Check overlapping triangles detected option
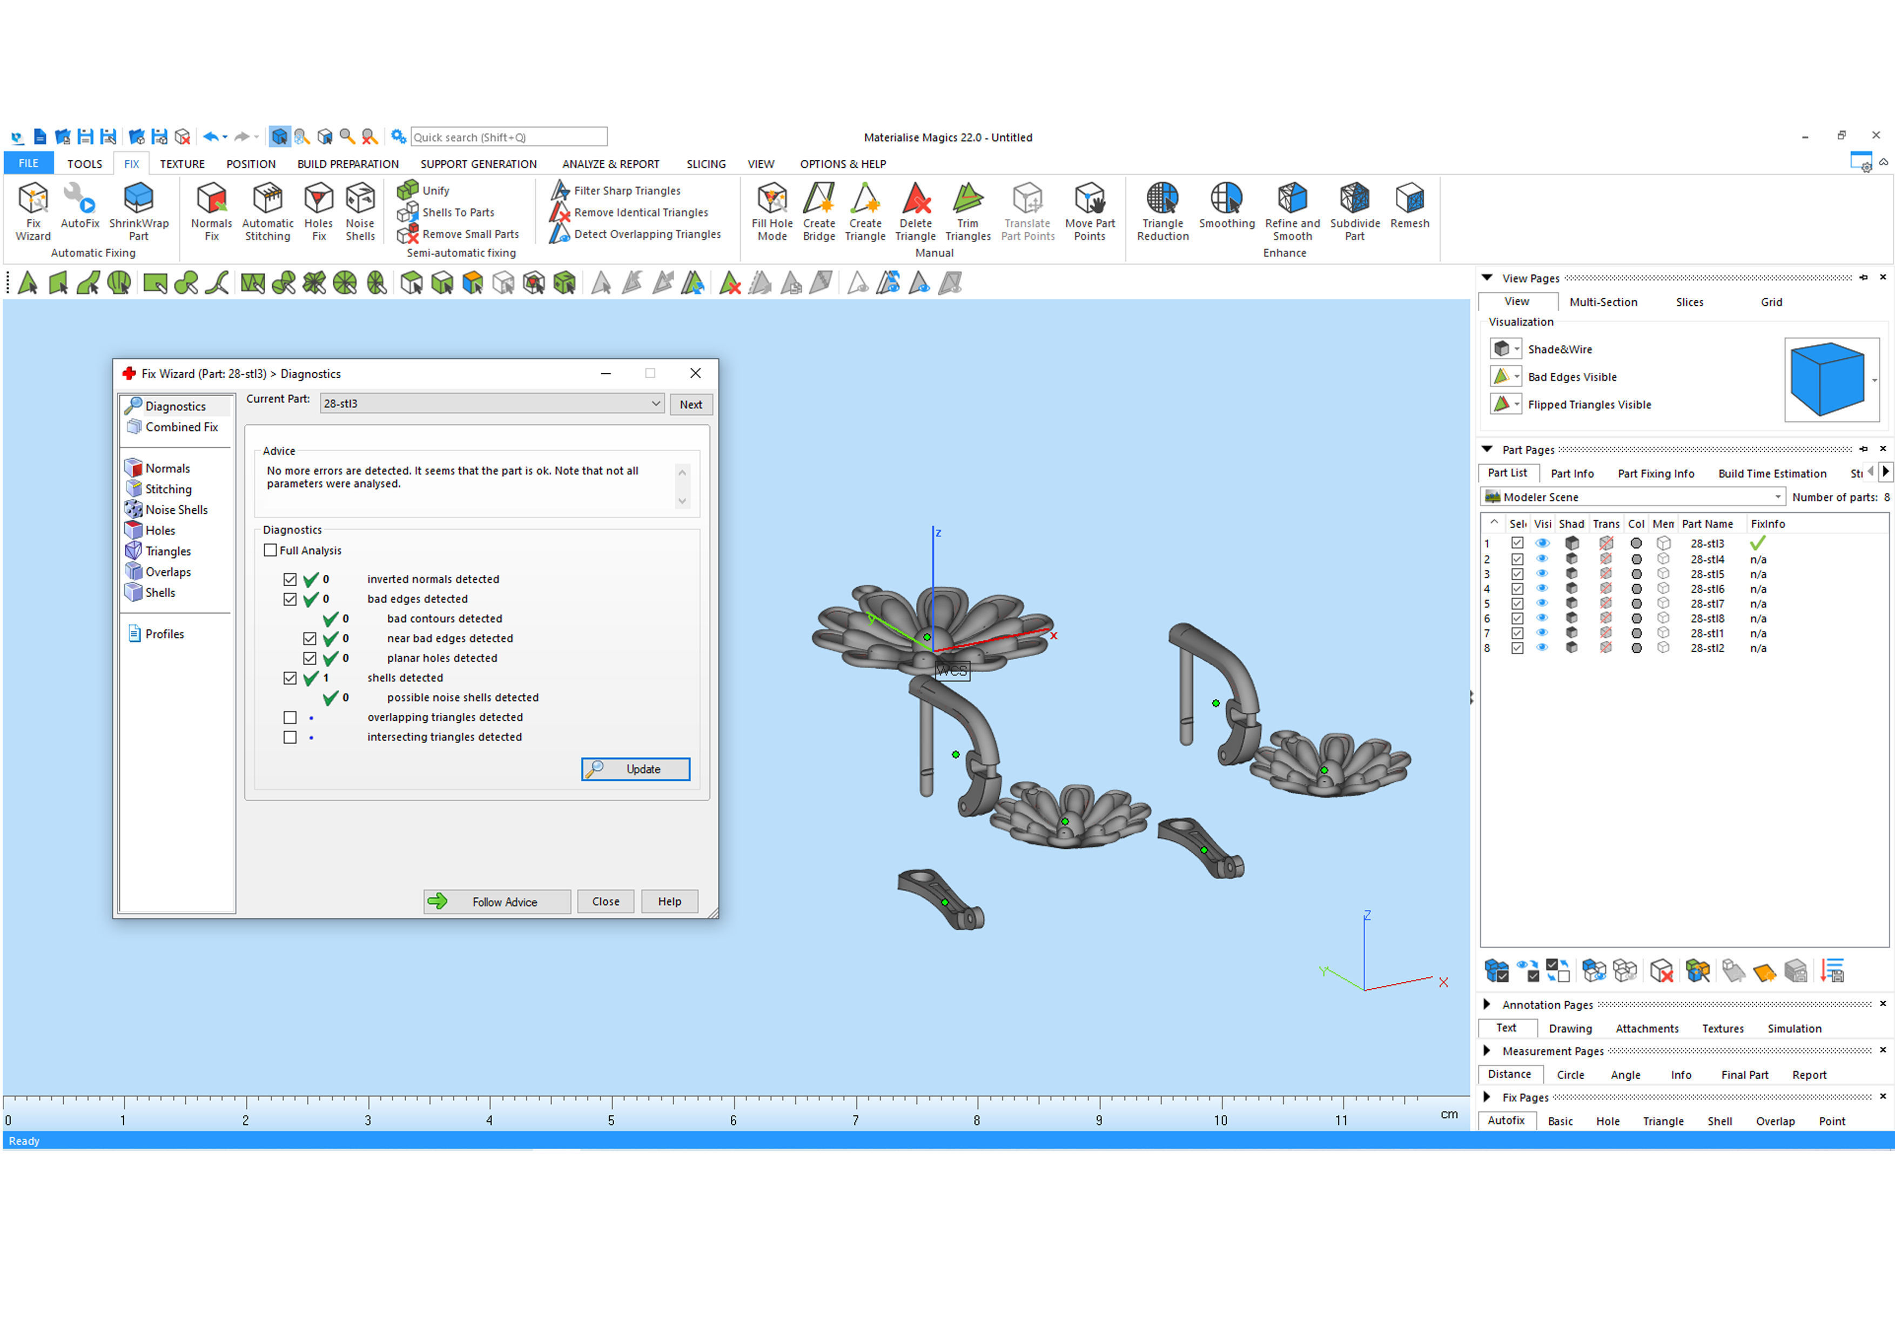 point(290,716)
